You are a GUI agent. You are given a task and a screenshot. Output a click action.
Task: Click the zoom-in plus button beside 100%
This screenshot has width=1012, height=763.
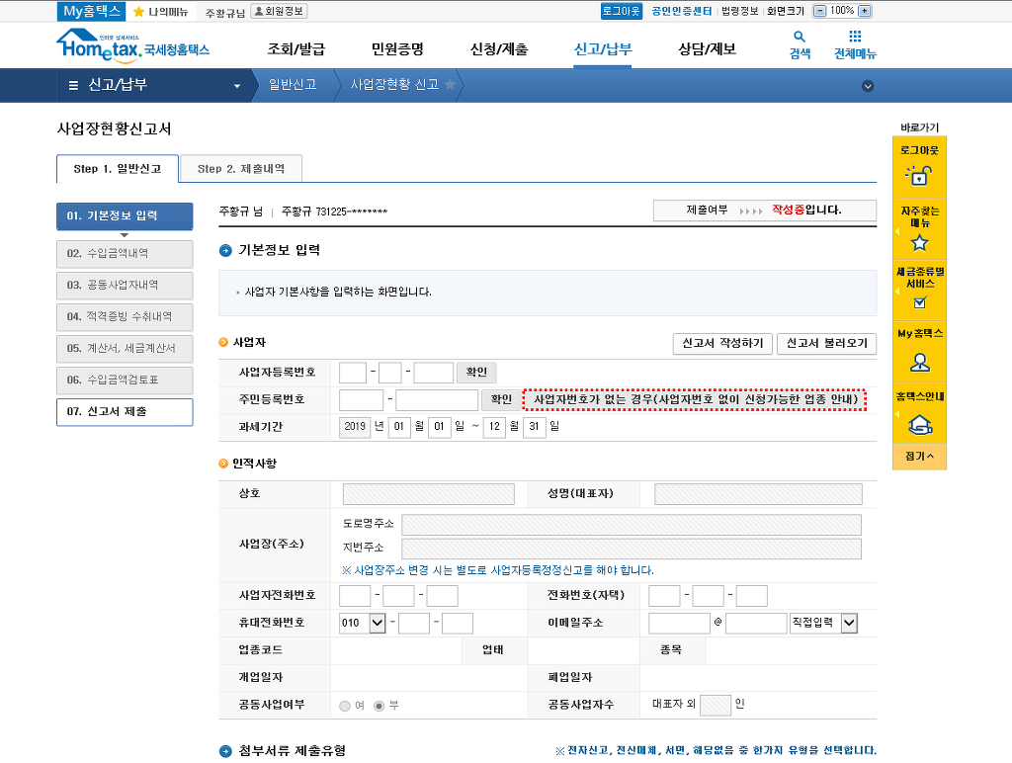(865, 11)
